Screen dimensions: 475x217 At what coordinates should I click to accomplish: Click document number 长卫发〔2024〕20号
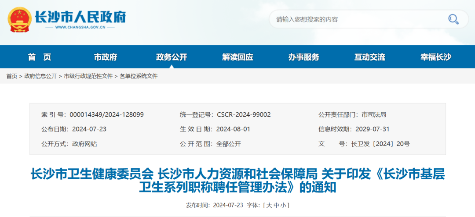tap(380, 144)
